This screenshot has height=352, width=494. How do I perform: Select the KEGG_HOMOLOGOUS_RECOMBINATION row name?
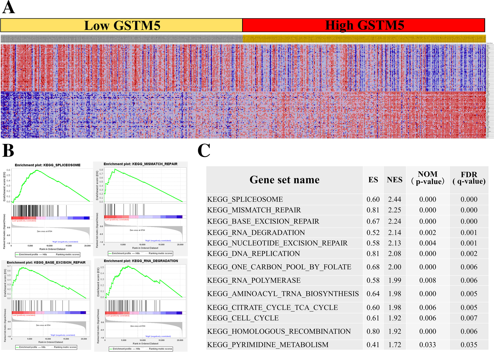pyautogui.click(x=279, y=331)
